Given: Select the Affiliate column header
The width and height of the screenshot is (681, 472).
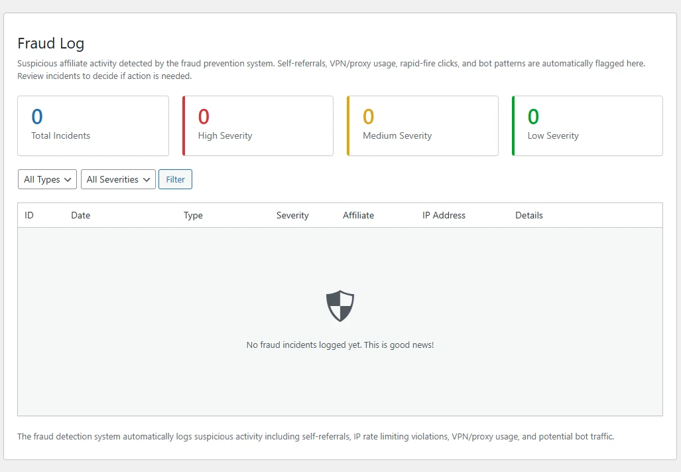Looking at the screenshot, I should click(x=358, y=215).
